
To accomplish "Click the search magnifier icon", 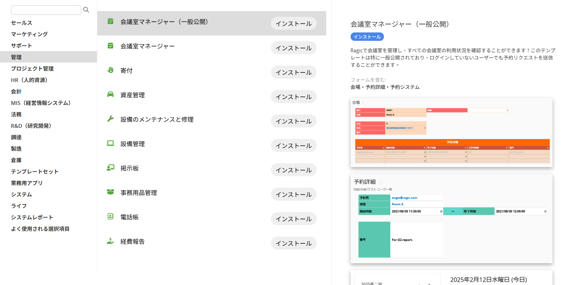I will (86, 10).
